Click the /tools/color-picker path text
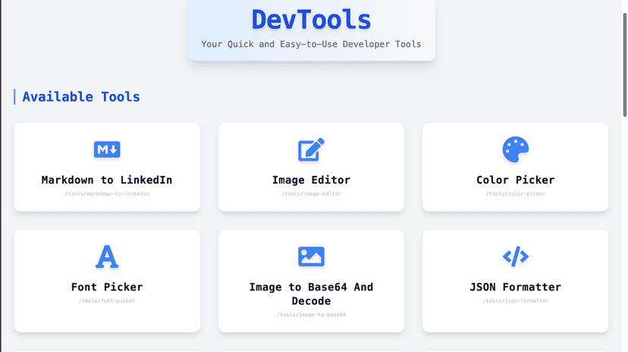This screenshot has height=352, width=628. click(515, 194)
